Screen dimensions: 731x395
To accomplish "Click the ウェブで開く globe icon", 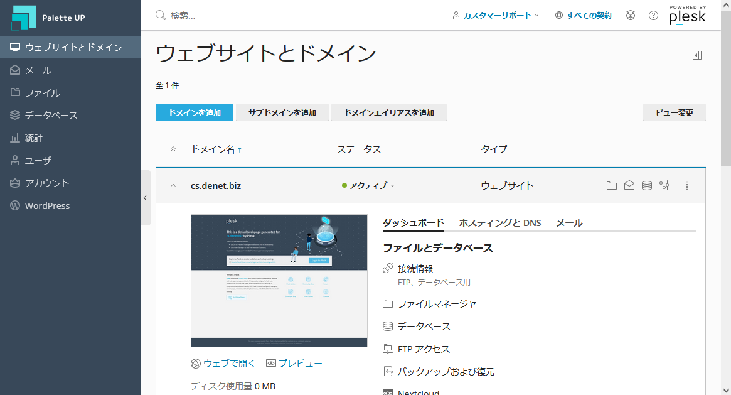I will 196,364.
